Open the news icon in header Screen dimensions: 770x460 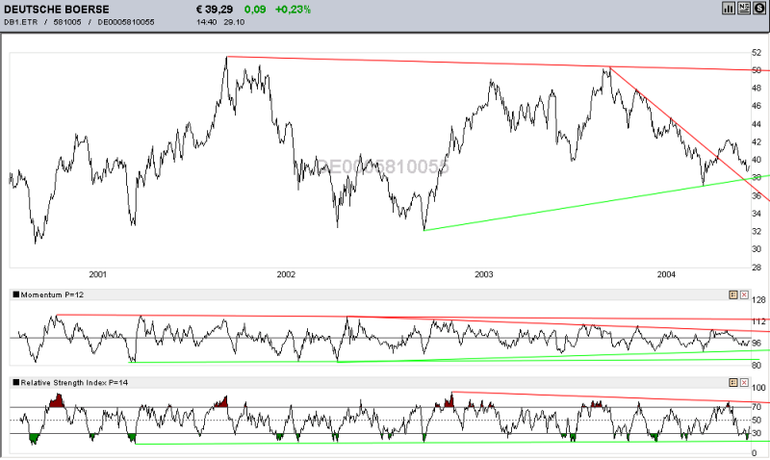[743, 8]
